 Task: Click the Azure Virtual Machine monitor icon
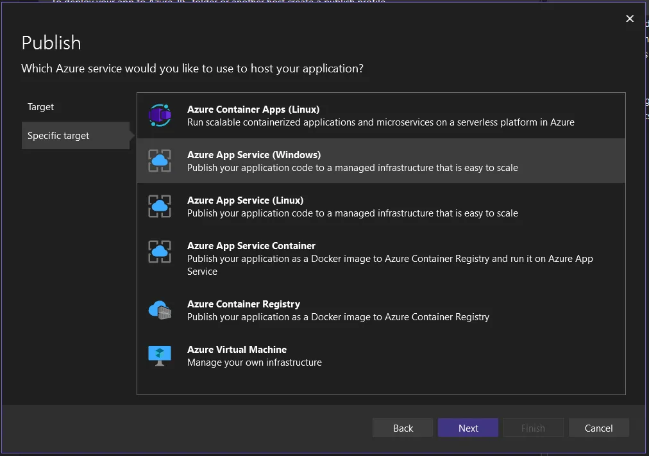tap(160, 355)
